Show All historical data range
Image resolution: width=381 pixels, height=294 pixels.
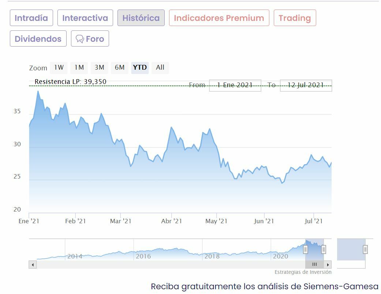[x=160, y=67]
